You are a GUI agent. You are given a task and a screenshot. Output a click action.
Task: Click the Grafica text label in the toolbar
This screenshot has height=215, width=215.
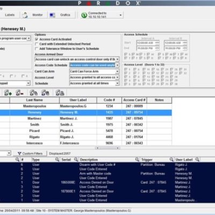65,15
